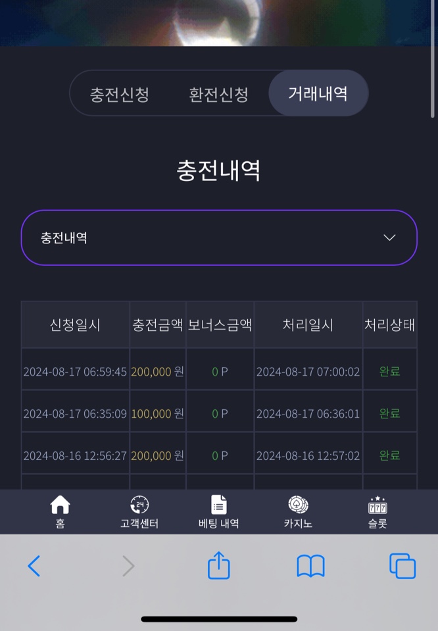Open Safari bookmarks book icon

(310, 566)
